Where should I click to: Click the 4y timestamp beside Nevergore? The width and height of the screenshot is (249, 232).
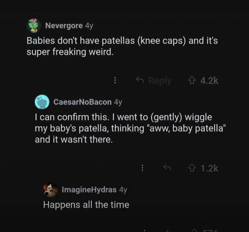[89, 26]
